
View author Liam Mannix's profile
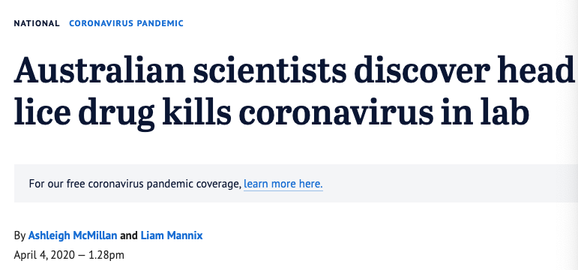(172, 235)
